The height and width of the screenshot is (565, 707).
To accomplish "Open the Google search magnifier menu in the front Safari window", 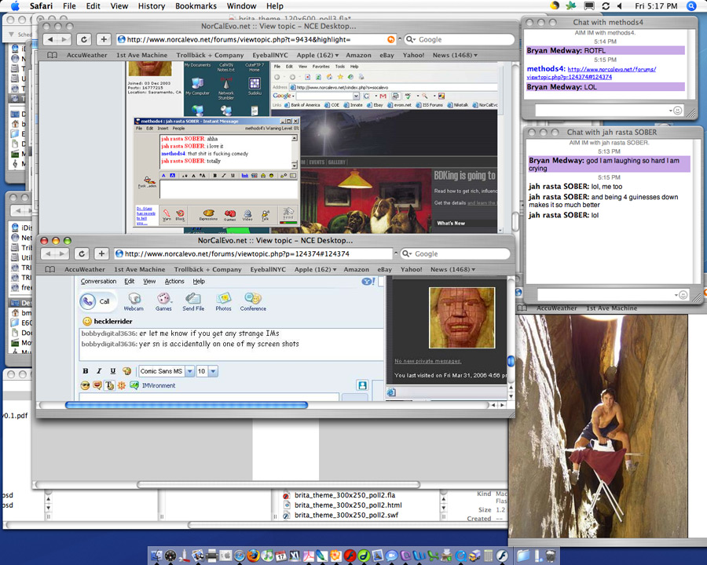I will [x=407, y=253].
